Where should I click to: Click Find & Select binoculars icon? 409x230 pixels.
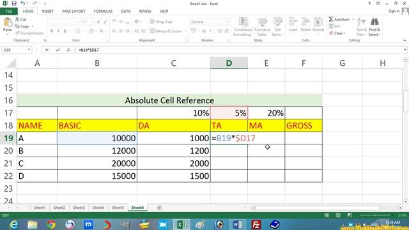pyautogui.click(x=374, y=22)
